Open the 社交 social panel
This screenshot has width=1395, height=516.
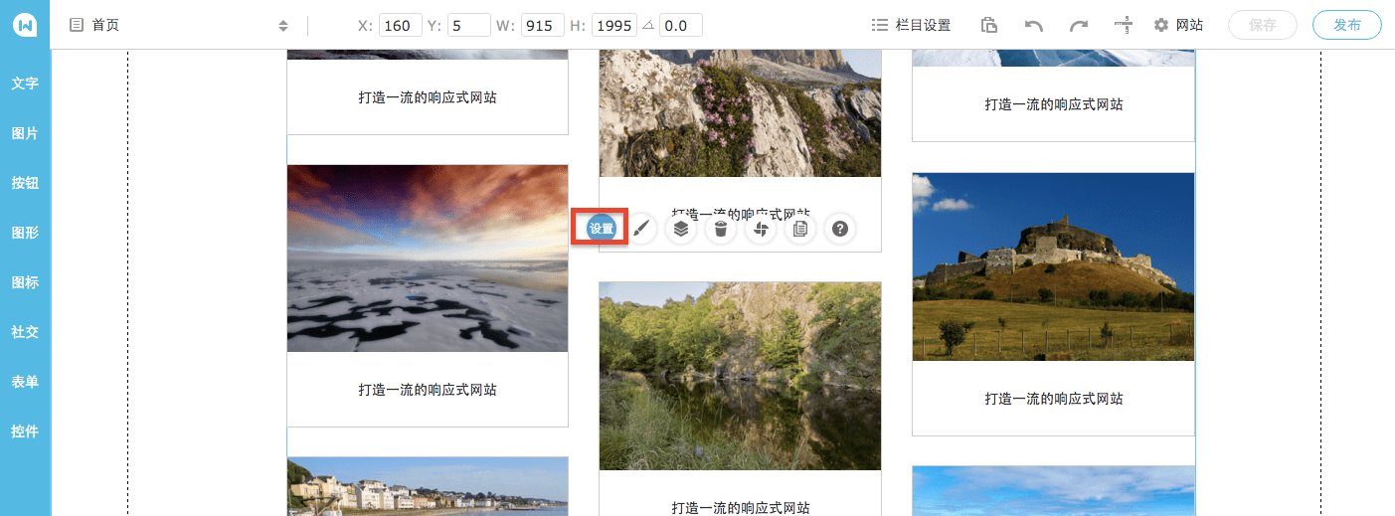25,332
